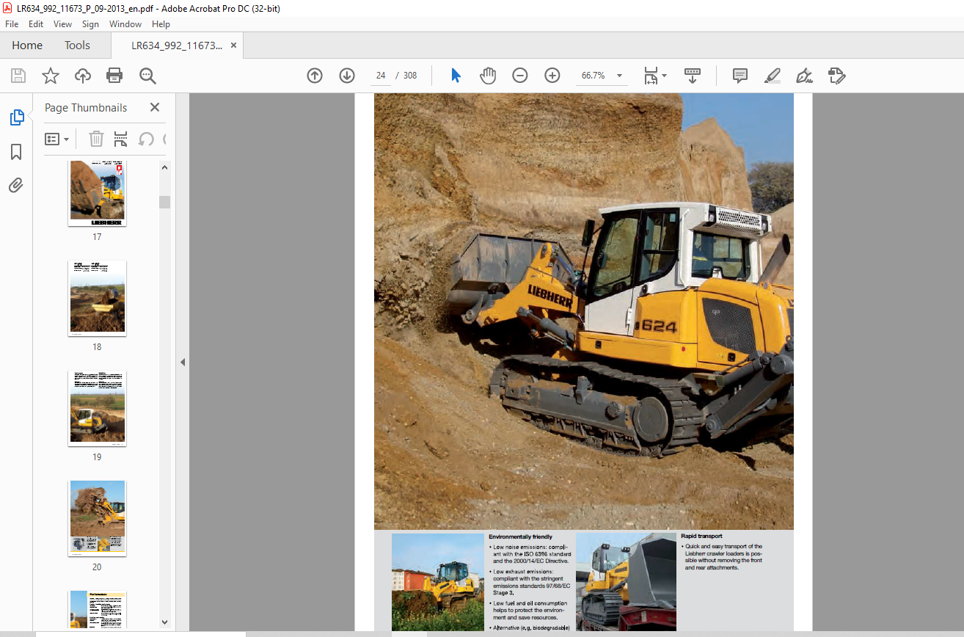The image size is (964, 637).
Task: Add a comment sticky note
Action: 740,76
